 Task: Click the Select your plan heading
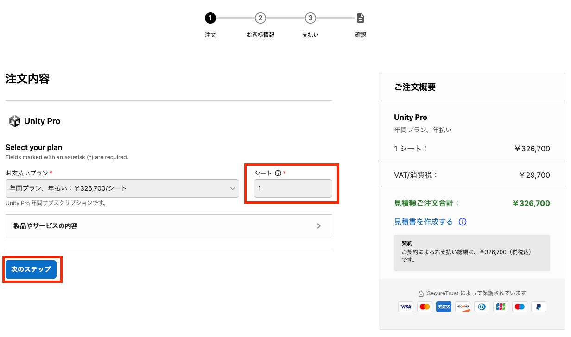point(34,148)
